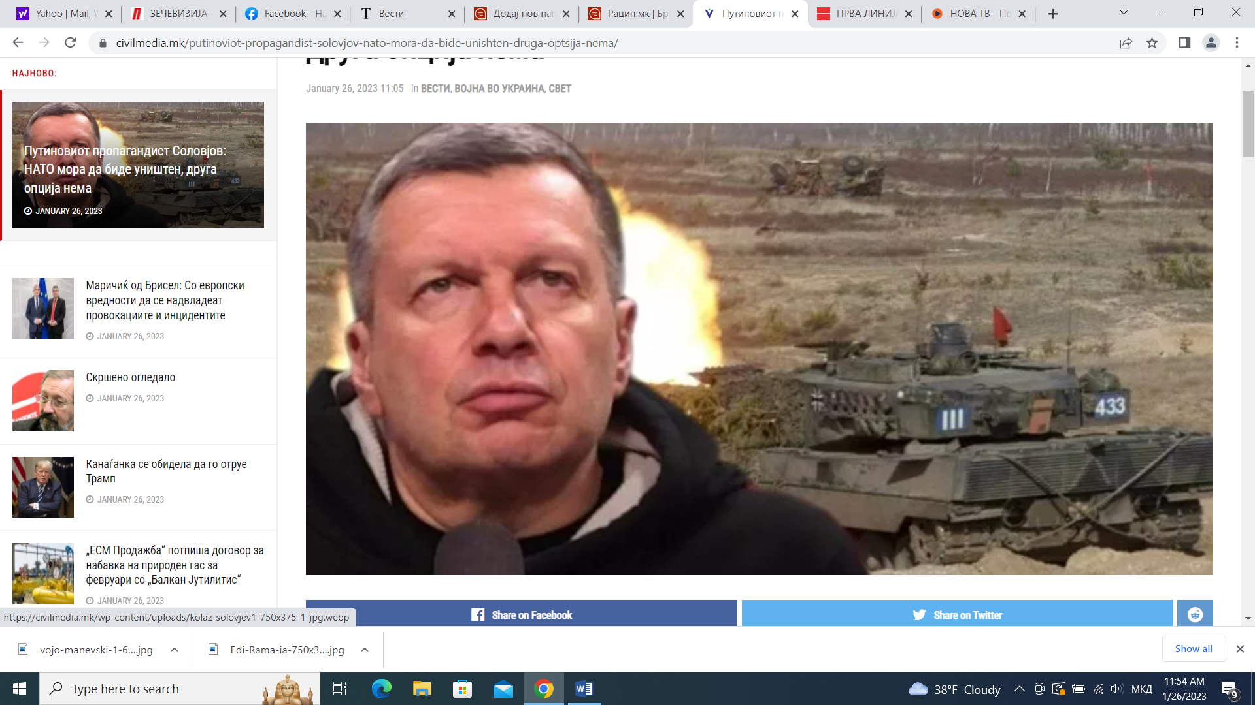Click Share on Twitter button
Viewport: 1255px width, 705px height.
coord(957,615)
